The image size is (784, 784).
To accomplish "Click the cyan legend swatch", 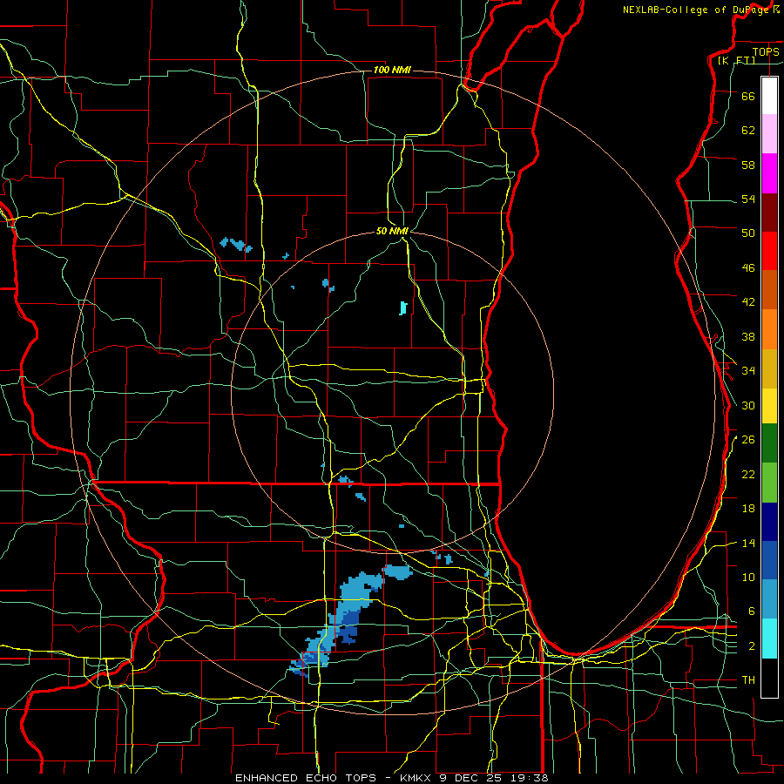I will 769,639.
